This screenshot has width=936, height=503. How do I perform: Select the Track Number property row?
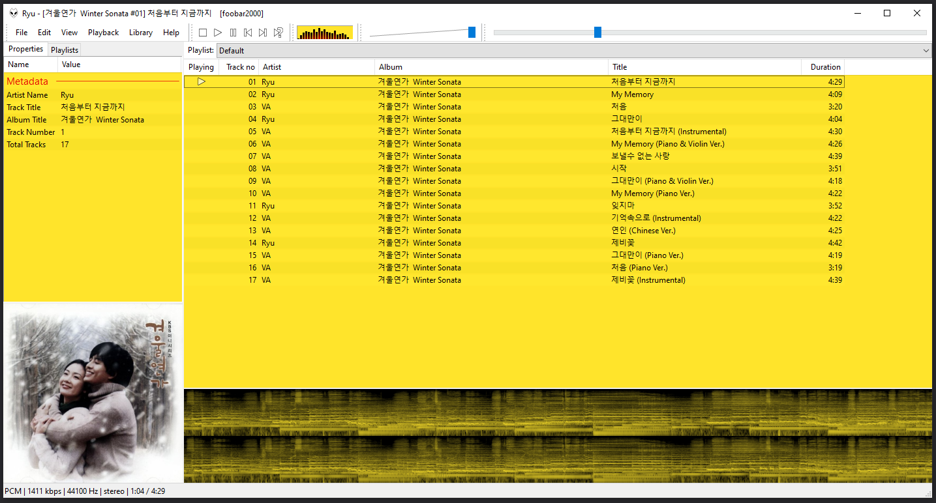coord(93,132)
